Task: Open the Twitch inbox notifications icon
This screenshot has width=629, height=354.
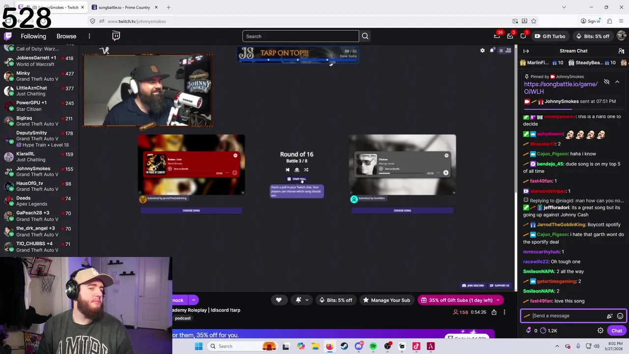Action: click(x=510, y=36)
